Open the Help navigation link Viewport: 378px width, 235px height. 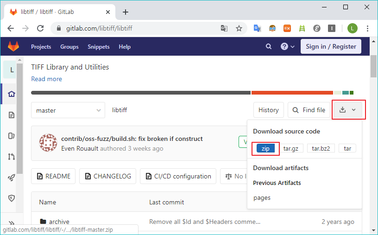[125, 47]
